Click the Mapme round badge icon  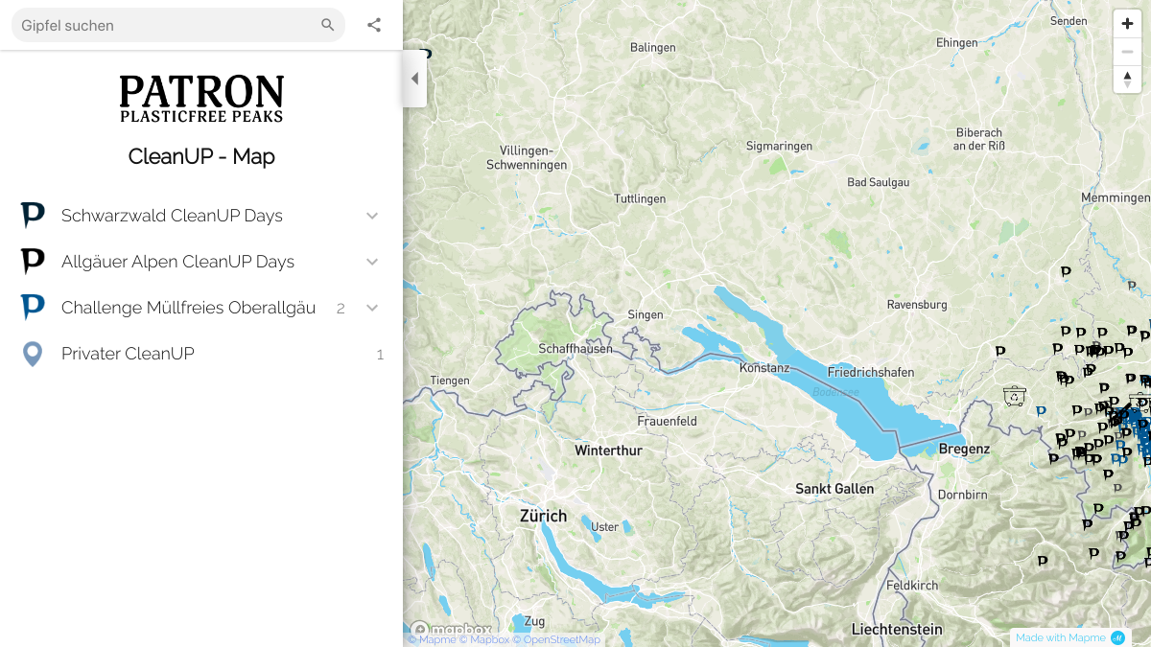pyautogui.click(x=1117, y=637)
